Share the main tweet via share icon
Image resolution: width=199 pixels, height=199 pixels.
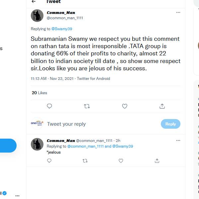click(162, 106)
